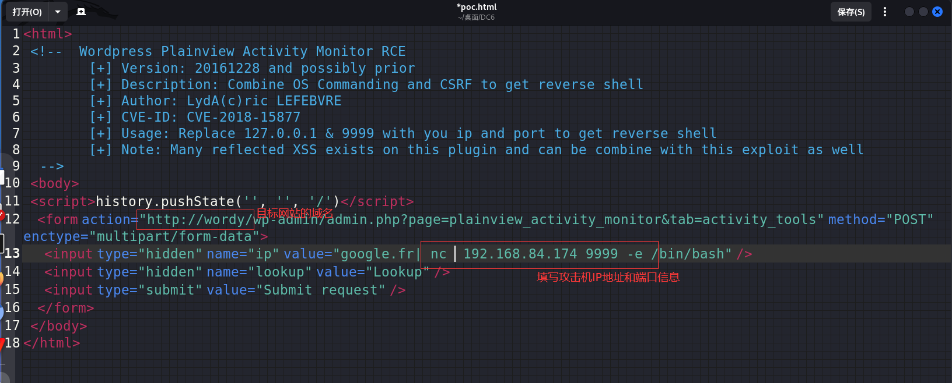Click the ~/桌面/DC6 path subtitle
Image resolution: width=952 pixels, height=383 pixels.
476,17
